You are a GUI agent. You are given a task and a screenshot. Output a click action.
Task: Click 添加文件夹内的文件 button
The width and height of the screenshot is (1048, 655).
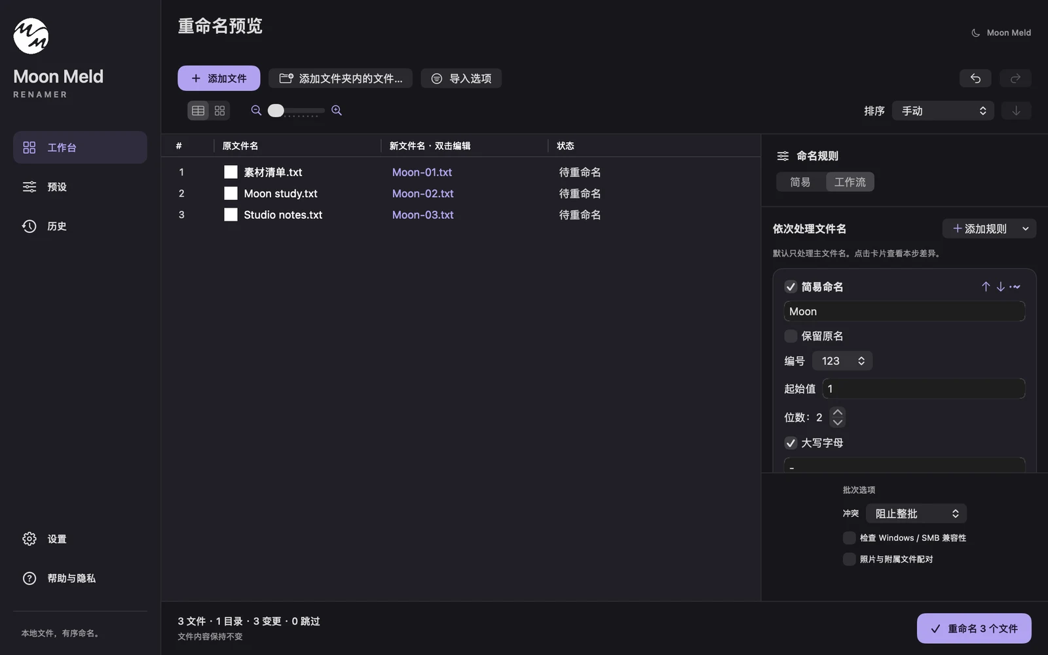click(341, 79)
